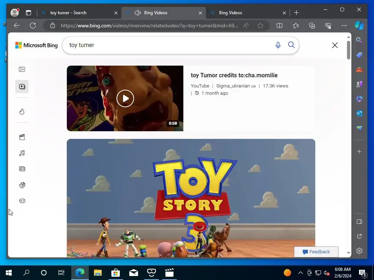The height and width of the screenshot is (280, 374).
Task: Open Games chess icon in sidebar
Action: click(359, 84)
